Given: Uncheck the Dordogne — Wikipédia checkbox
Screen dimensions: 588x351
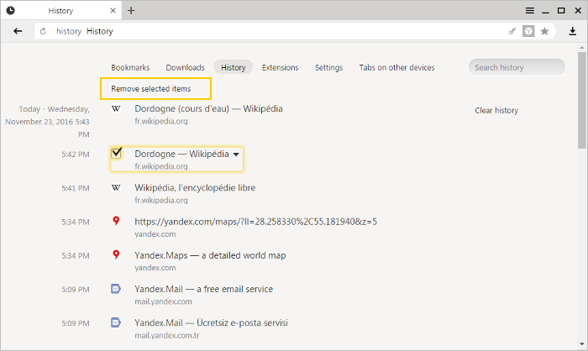Looking at the screenshot, I should pyautogui.click(x=116, y=153).
